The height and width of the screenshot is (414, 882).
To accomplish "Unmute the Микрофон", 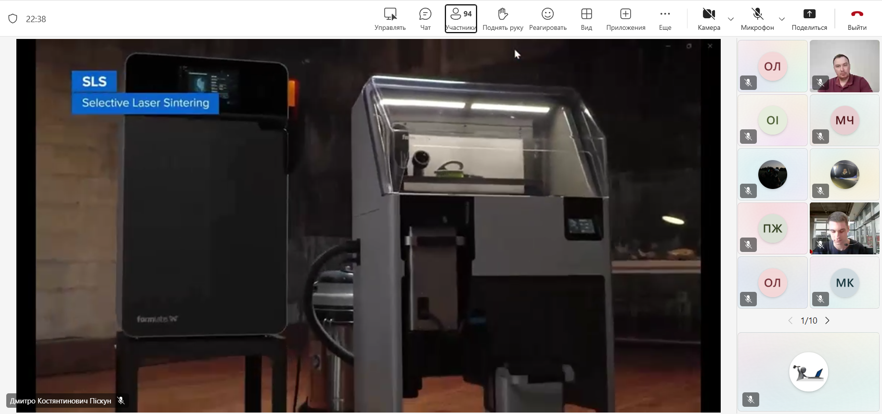I will pyautogui.click(x=757, y=19).
